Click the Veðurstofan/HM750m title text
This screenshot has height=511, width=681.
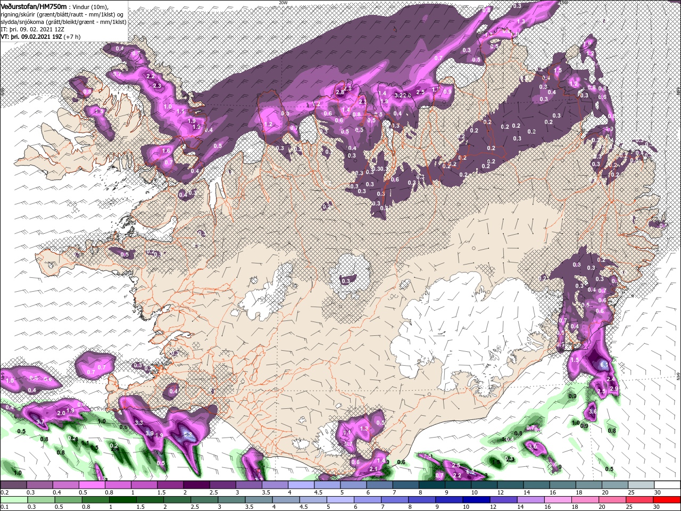34,6
